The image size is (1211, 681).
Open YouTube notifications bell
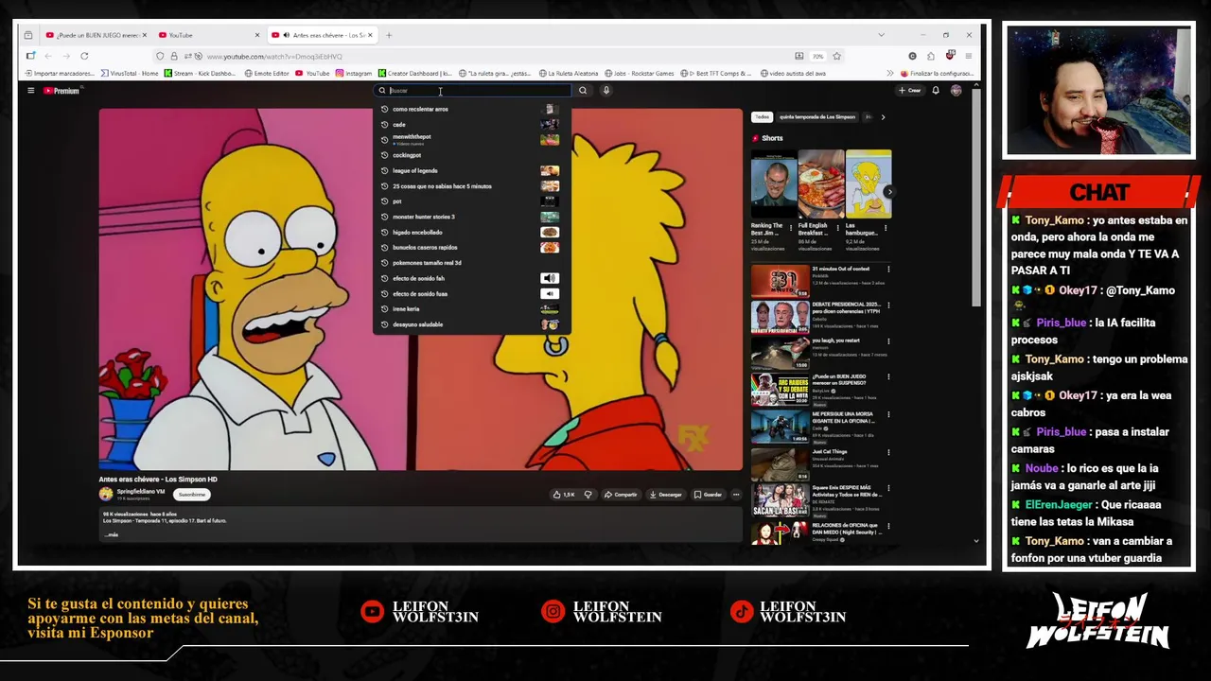[936, 91]
